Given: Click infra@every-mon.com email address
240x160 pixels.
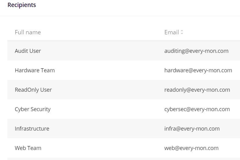Looking at the screenshot, I should click(x=192, y=129).
